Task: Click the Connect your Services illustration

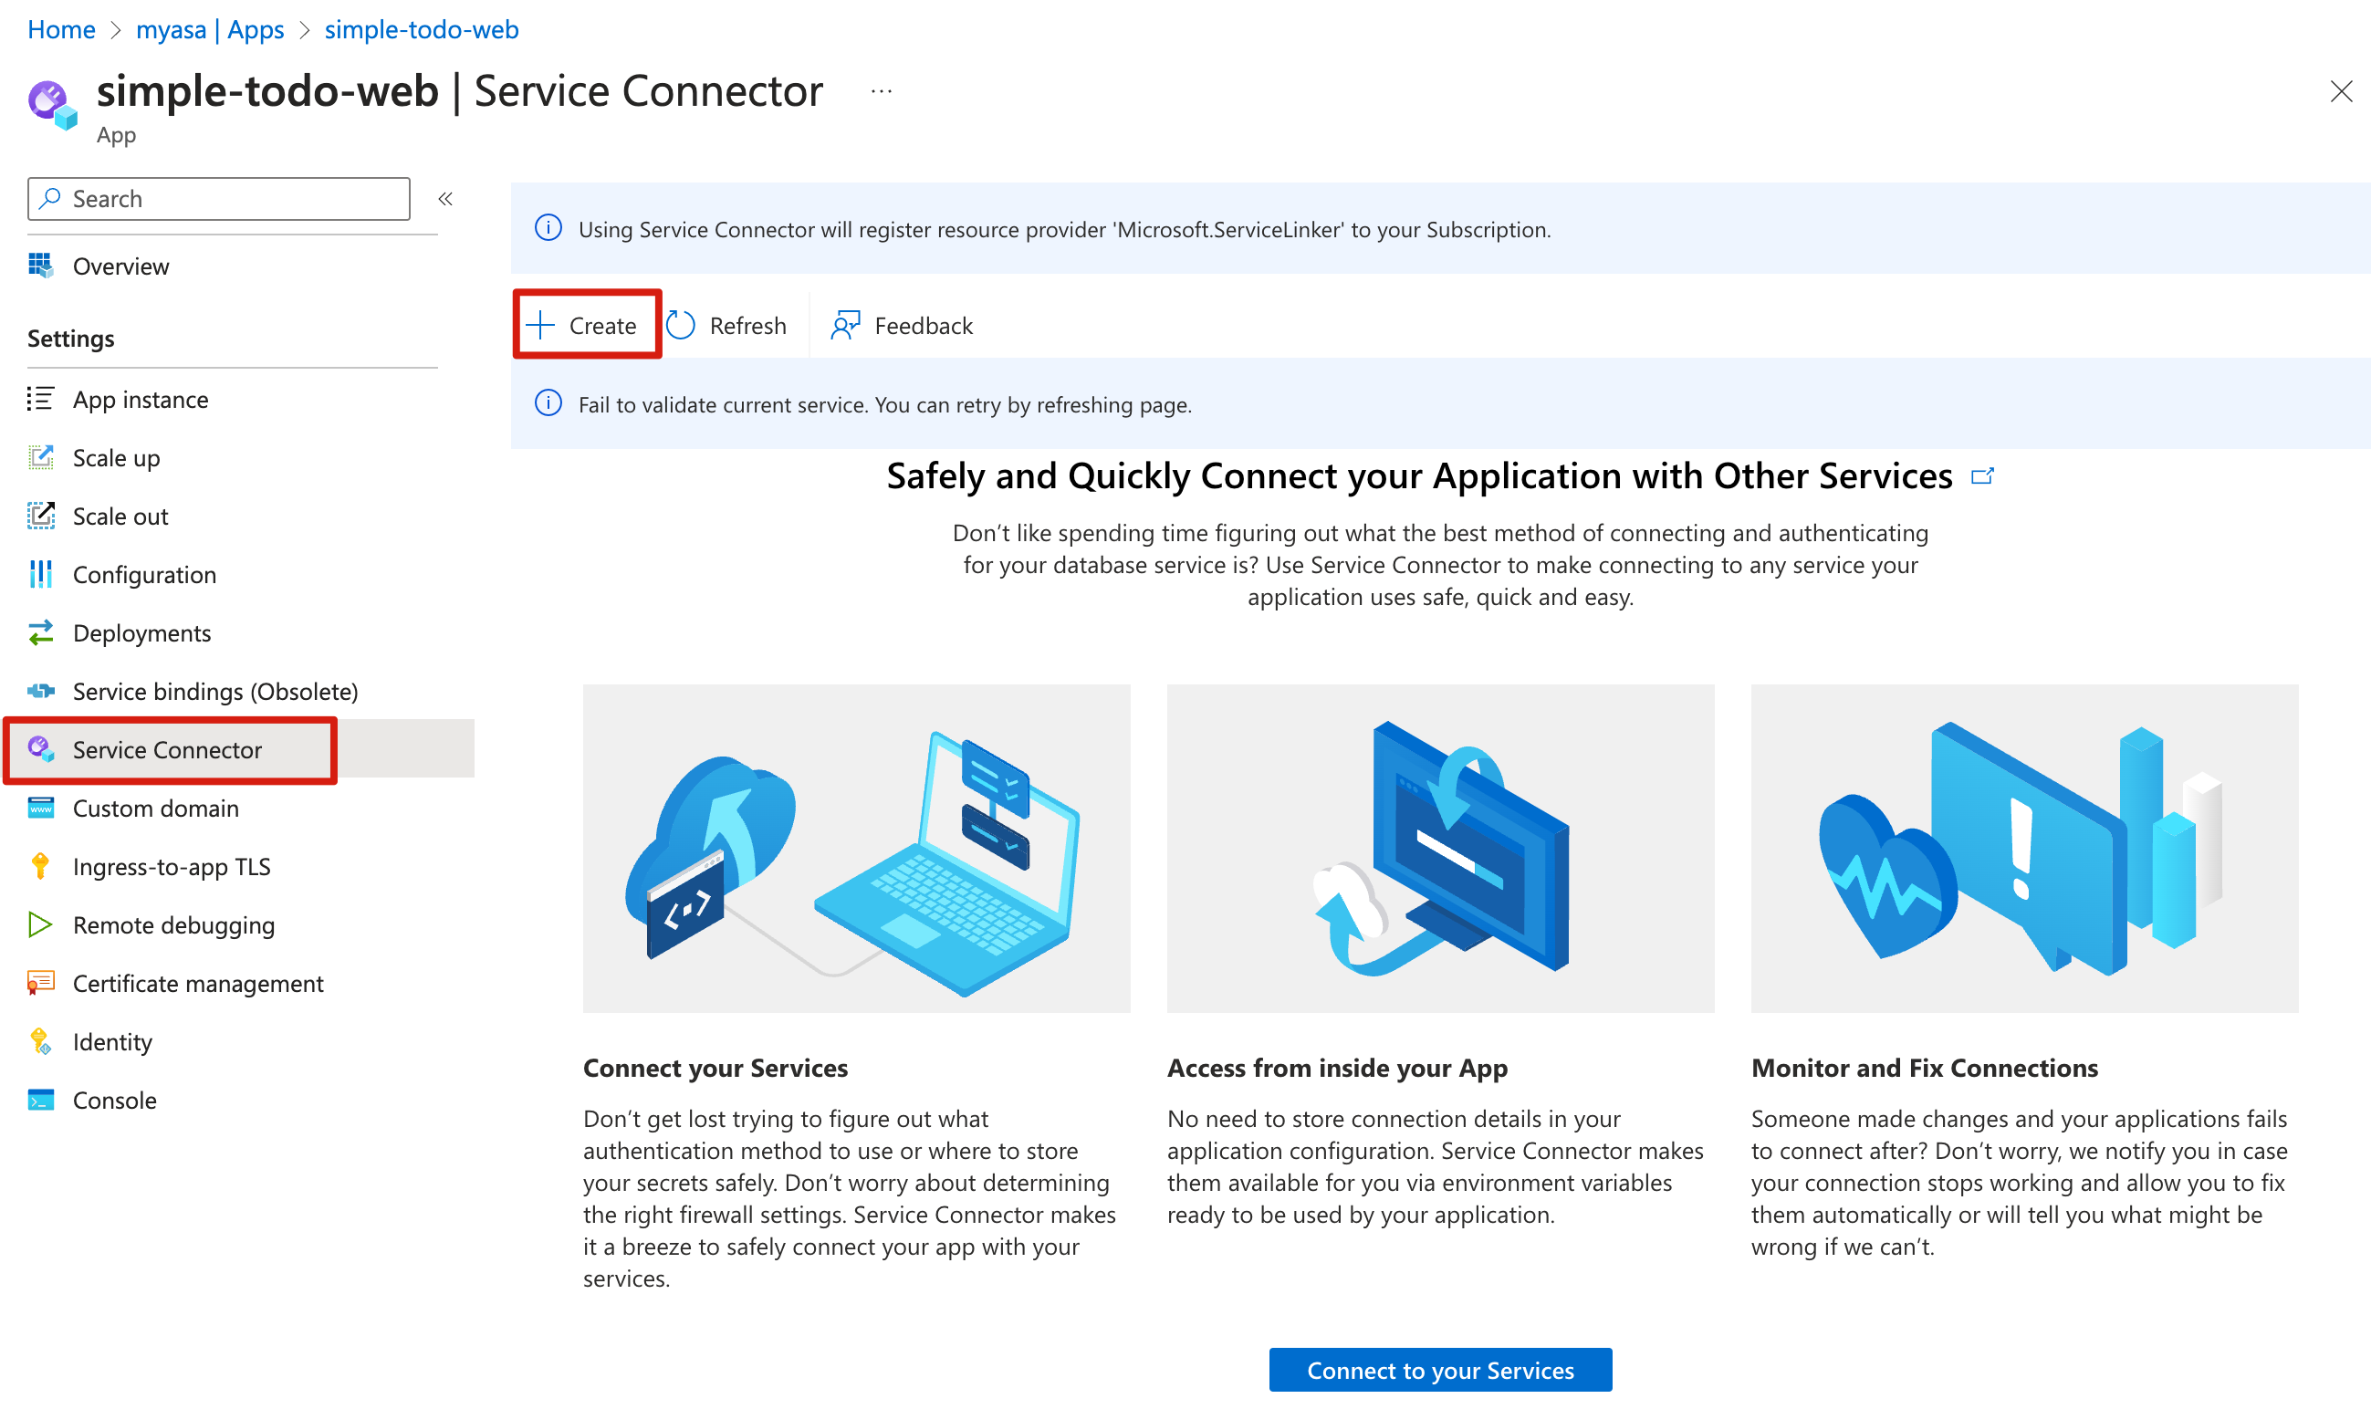Action: 856,848
